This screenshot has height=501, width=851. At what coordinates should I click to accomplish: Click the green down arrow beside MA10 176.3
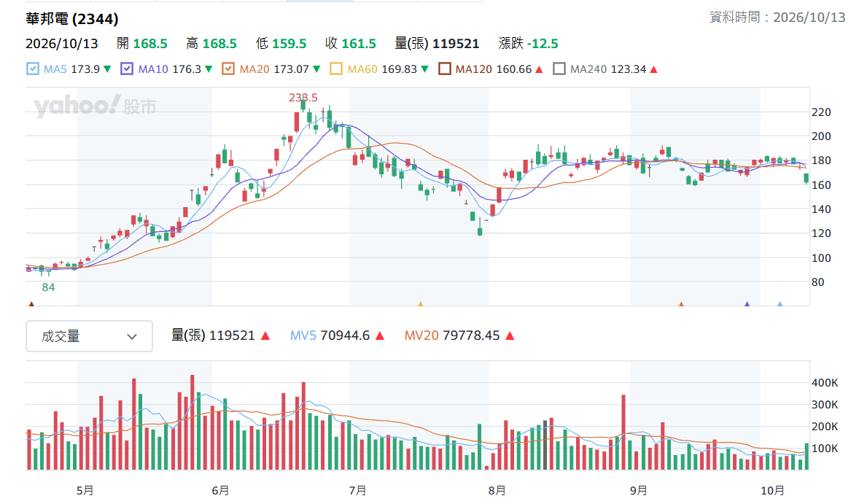(209, 69)
